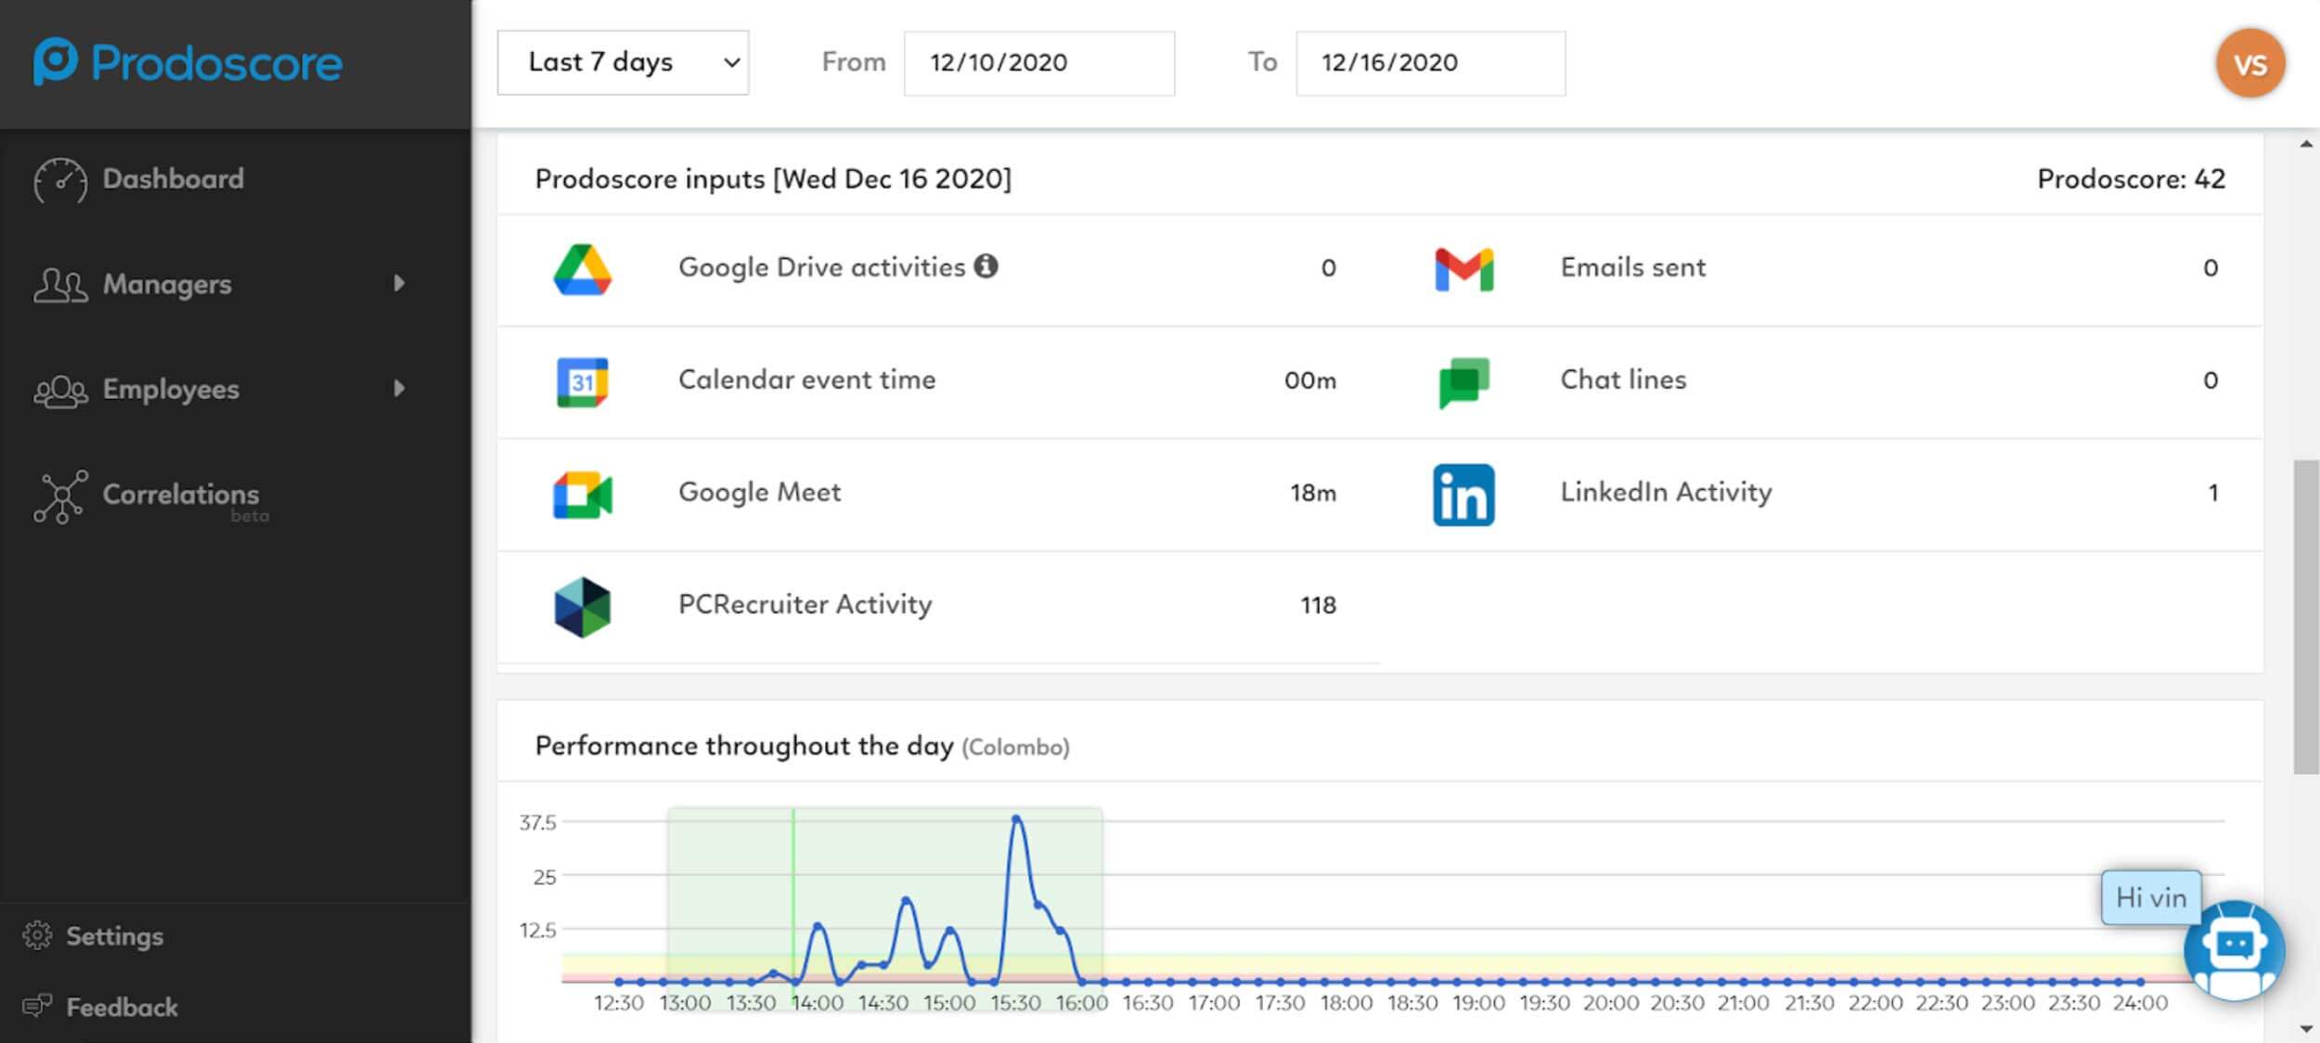Open the Dashboard gauge icon
2320x1043 pixels.
[60, 180]
